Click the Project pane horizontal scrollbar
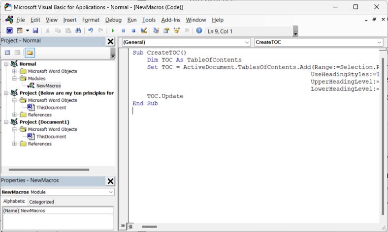Image resolution: width=388 pixels, height=232 pixels. (49, 170)
